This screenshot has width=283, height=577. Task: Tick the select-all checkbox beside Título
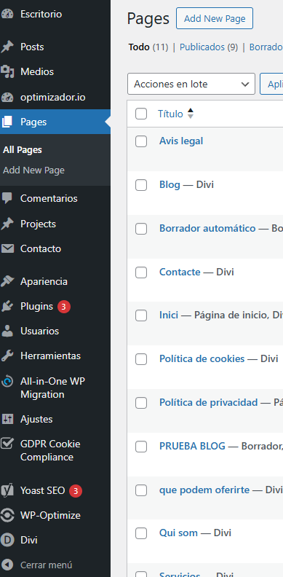[140, 114]
